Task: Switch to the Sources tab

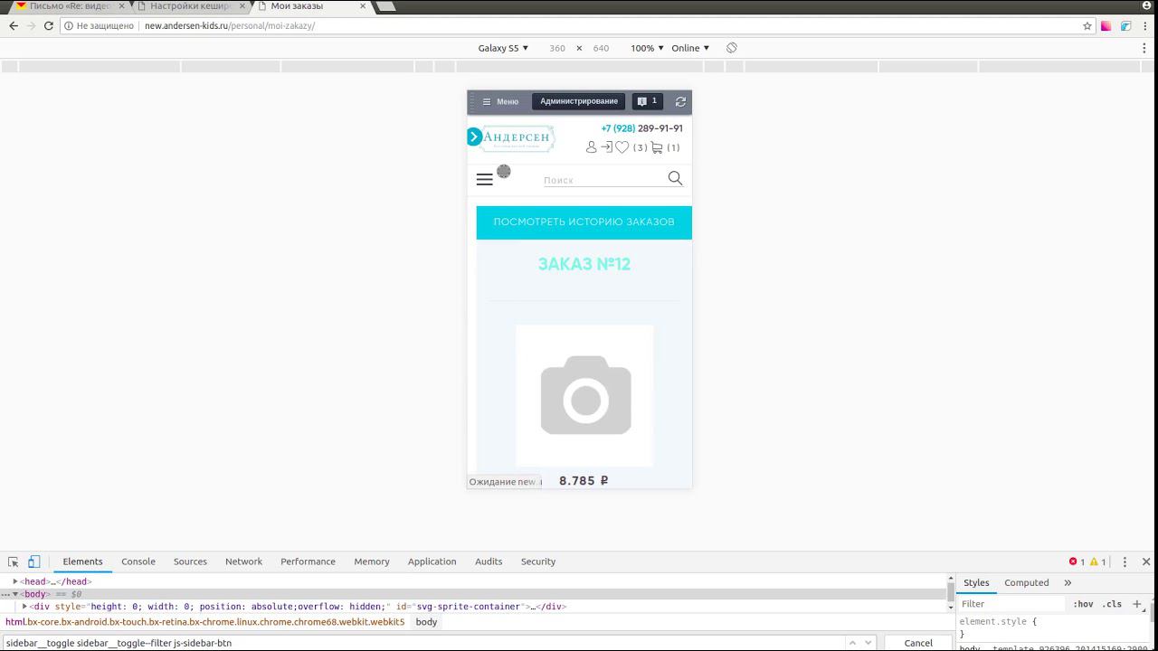Action: (x=190, y=561)
